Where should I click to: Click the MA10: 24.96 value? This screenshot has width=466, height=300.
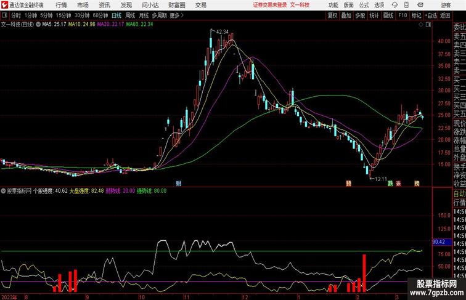(x=82, y=25)
